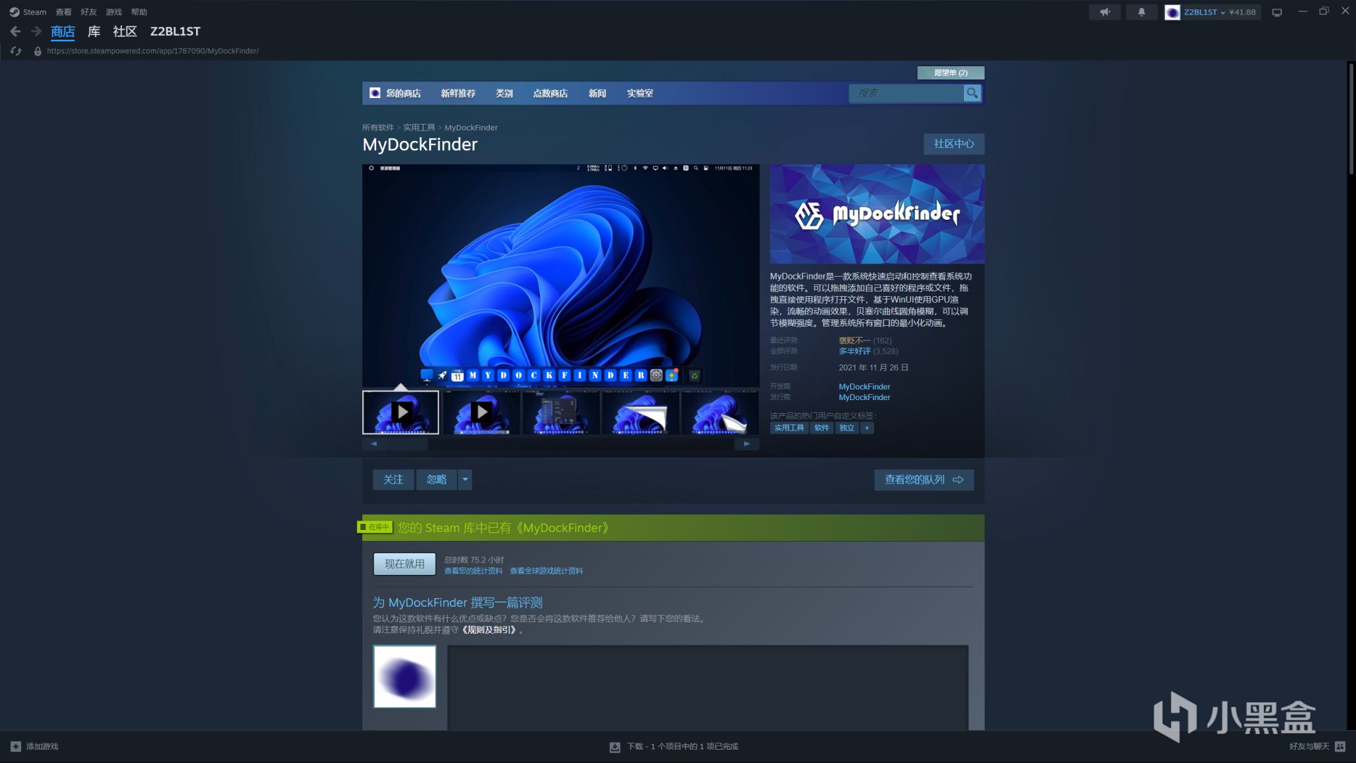Click the thumbnail strip scrollbar handle

point(407,444)
